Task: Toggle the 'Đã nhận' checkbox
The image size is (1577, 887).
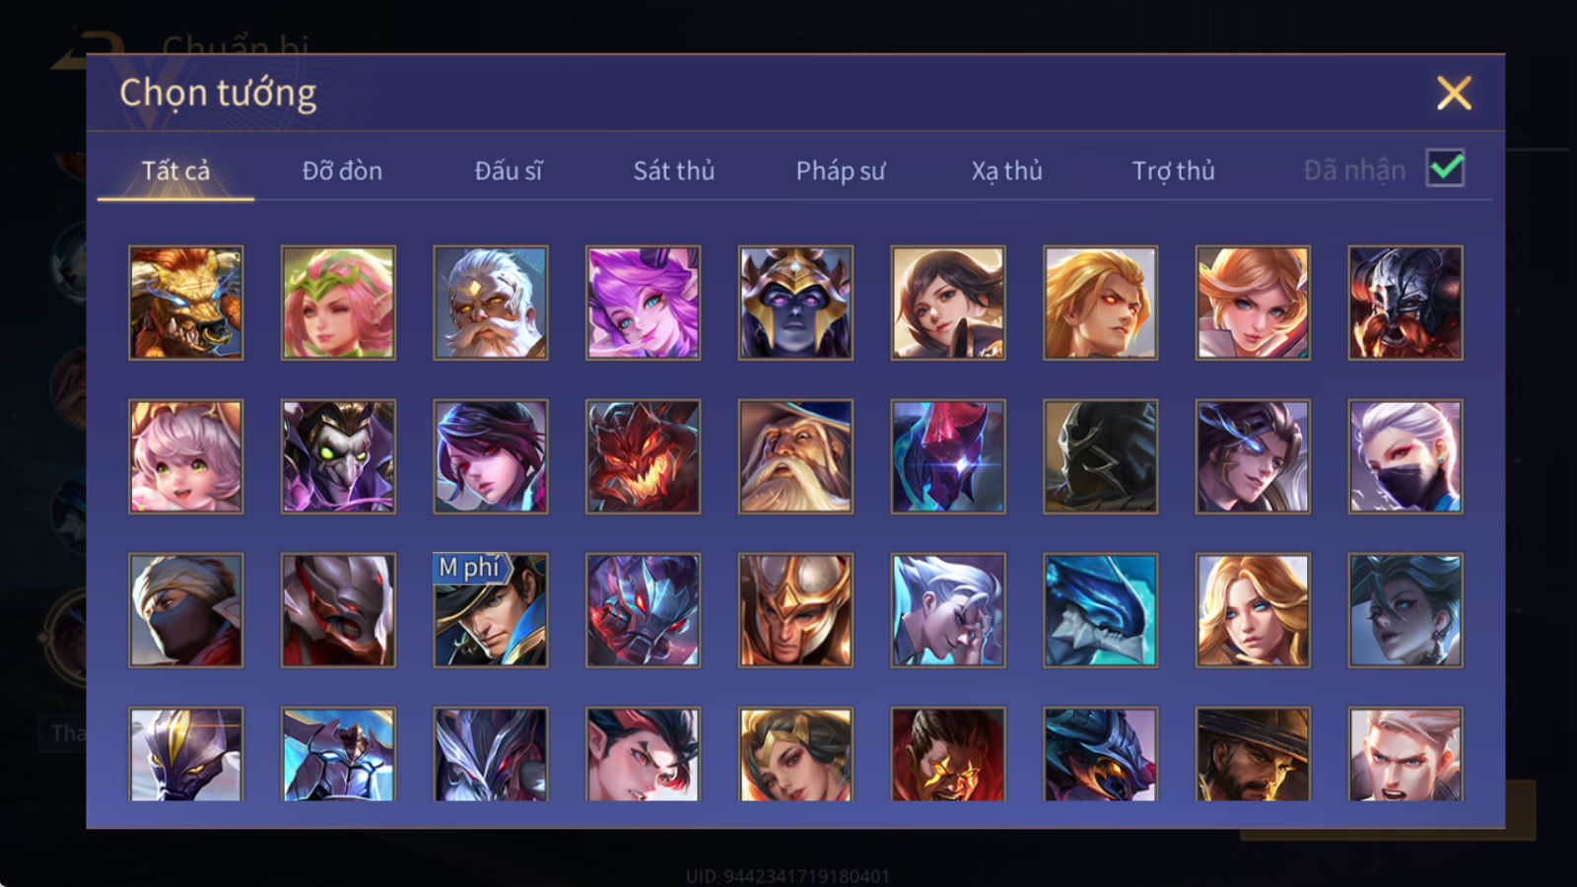Action: (x=1445, y=169)
